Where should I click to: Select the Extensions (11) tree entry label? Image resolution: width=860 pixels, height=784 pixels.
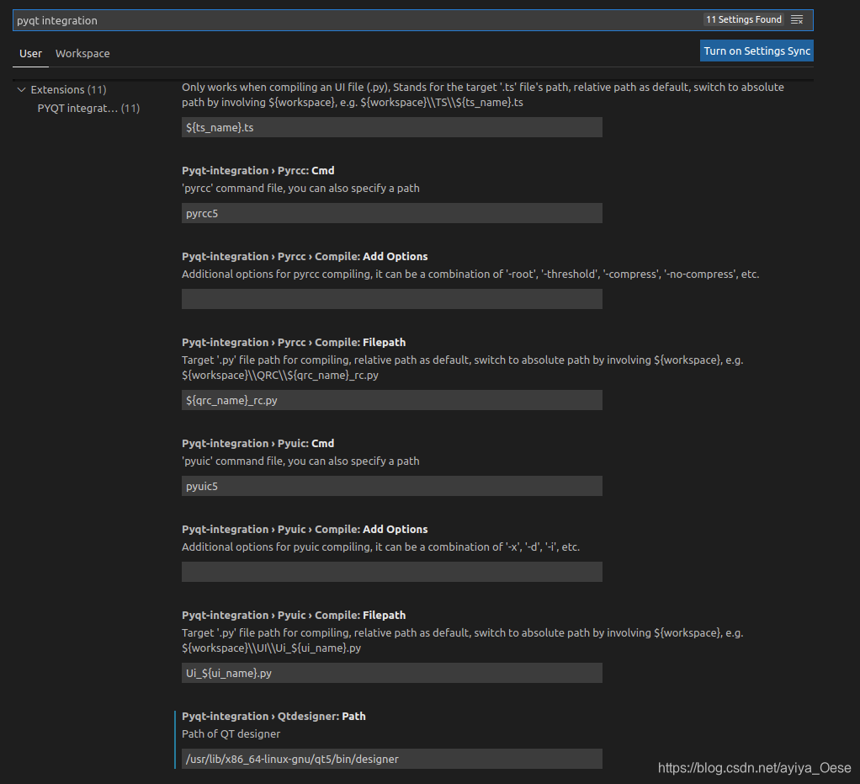(68, 89)
